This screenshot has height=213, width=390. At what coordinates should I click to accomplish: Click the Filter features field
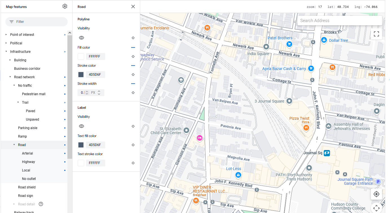(x=37, y=22)
